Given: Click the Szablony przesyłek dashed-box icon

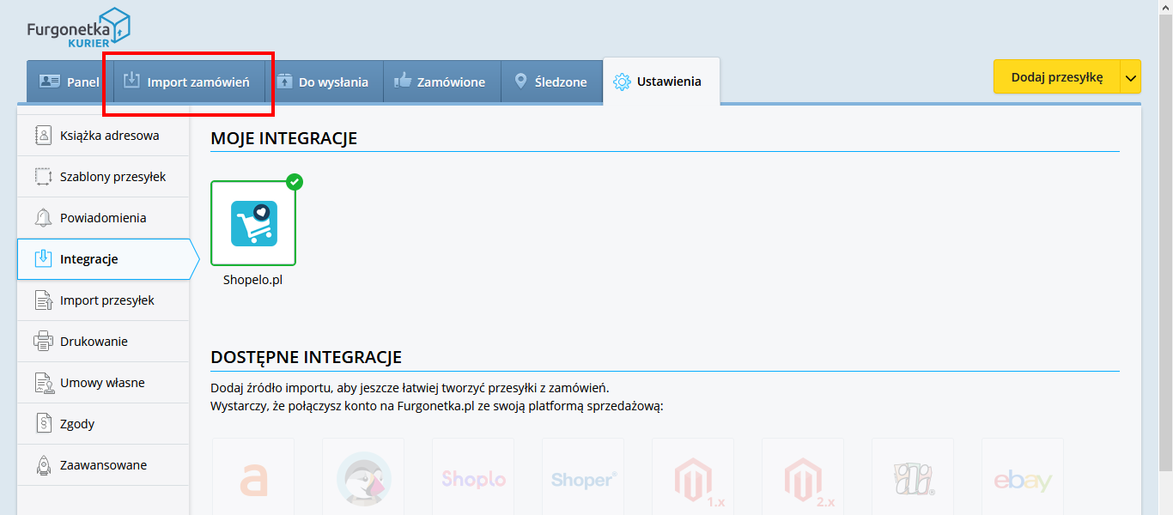Looking at the screenshot, I should point(43,177).
